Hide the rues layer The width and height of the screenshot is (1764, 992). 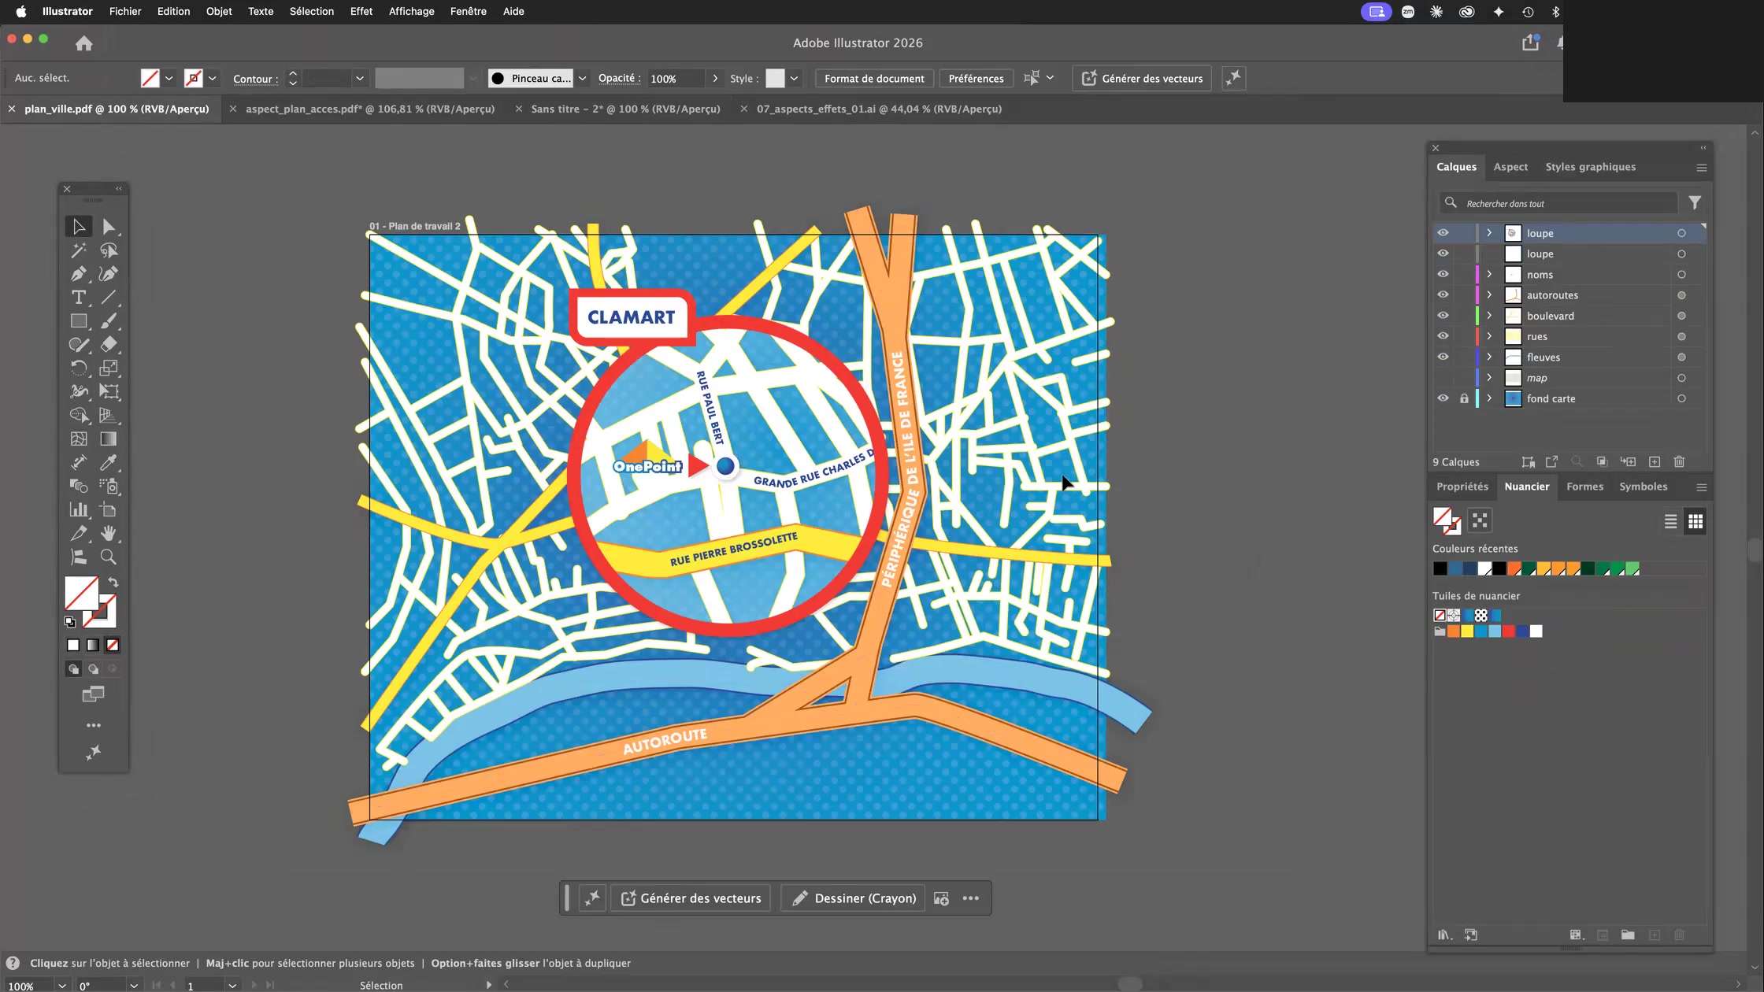pyautogui.click(x=1443, y=335)
